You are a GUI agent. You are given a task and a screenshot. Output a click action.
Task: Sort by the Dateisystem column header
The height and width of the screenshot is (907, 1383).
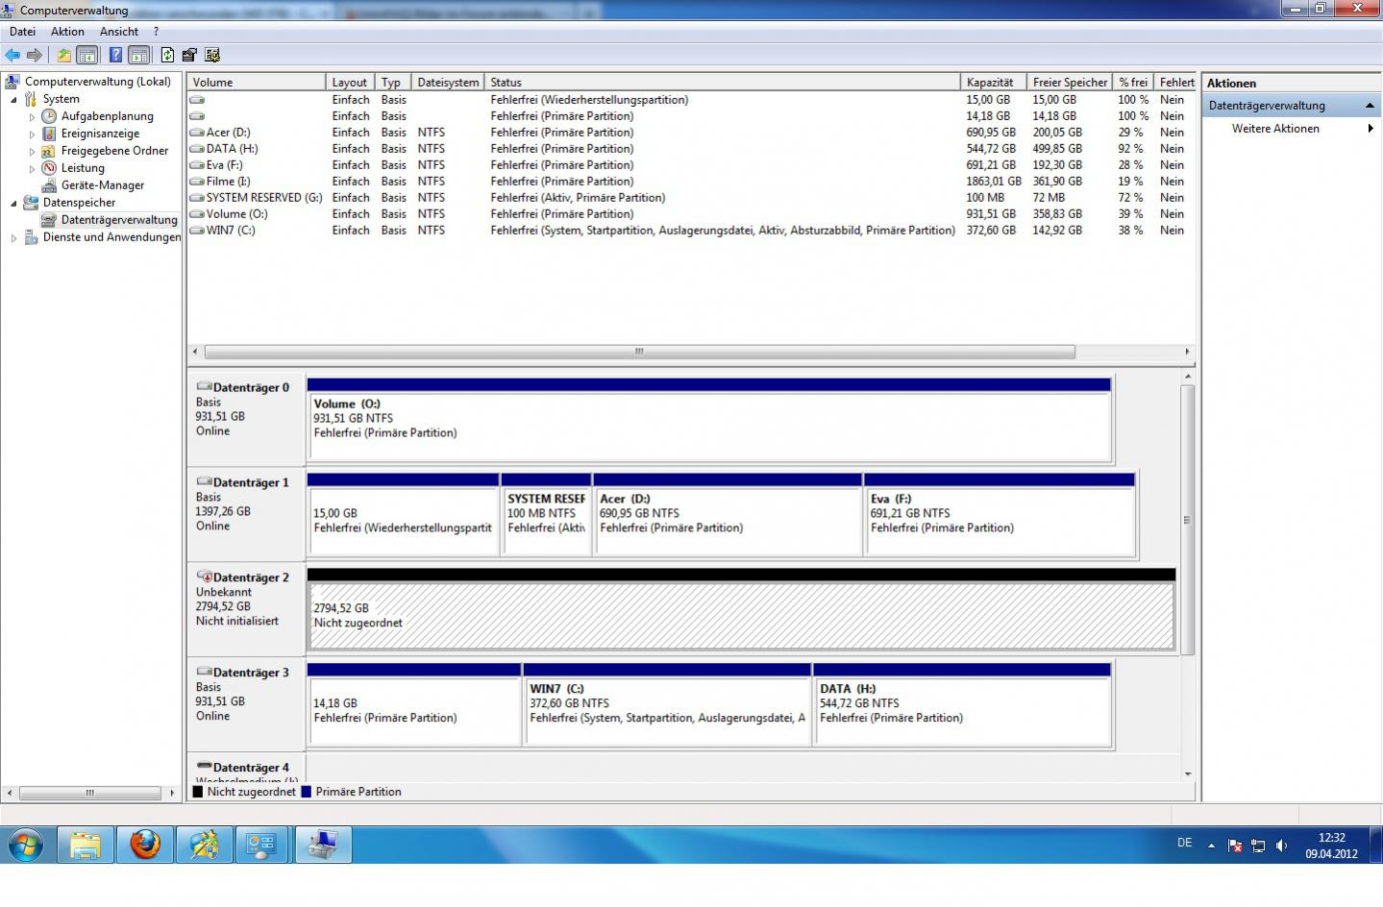coord(448,83)
